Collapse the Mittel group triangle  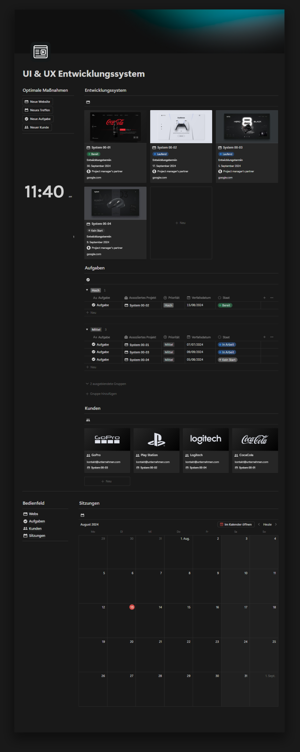pos(87,330)
